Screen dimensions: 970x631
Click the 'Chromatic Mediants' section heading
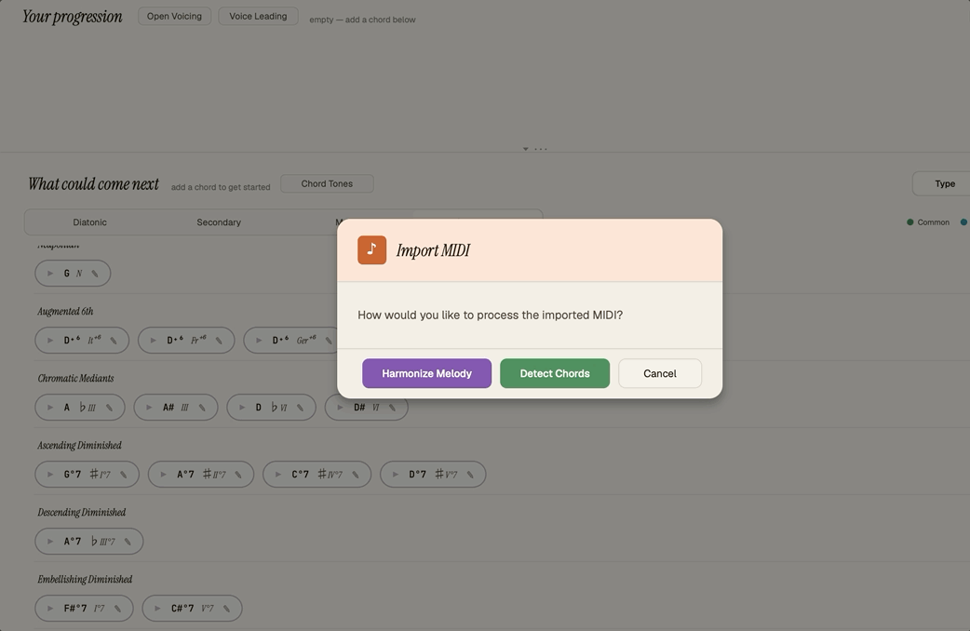pos(75,378)
